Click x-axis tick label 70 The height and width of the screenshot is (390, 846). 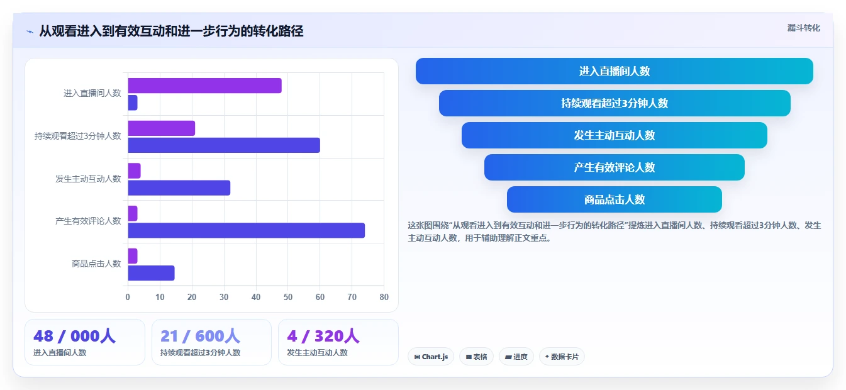pos(352,297)
